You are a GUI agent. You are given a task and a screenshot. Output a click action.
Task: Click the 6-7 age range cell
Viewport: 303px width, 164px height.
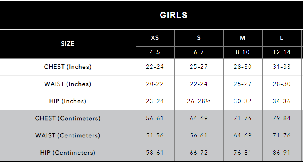[199, 52]
